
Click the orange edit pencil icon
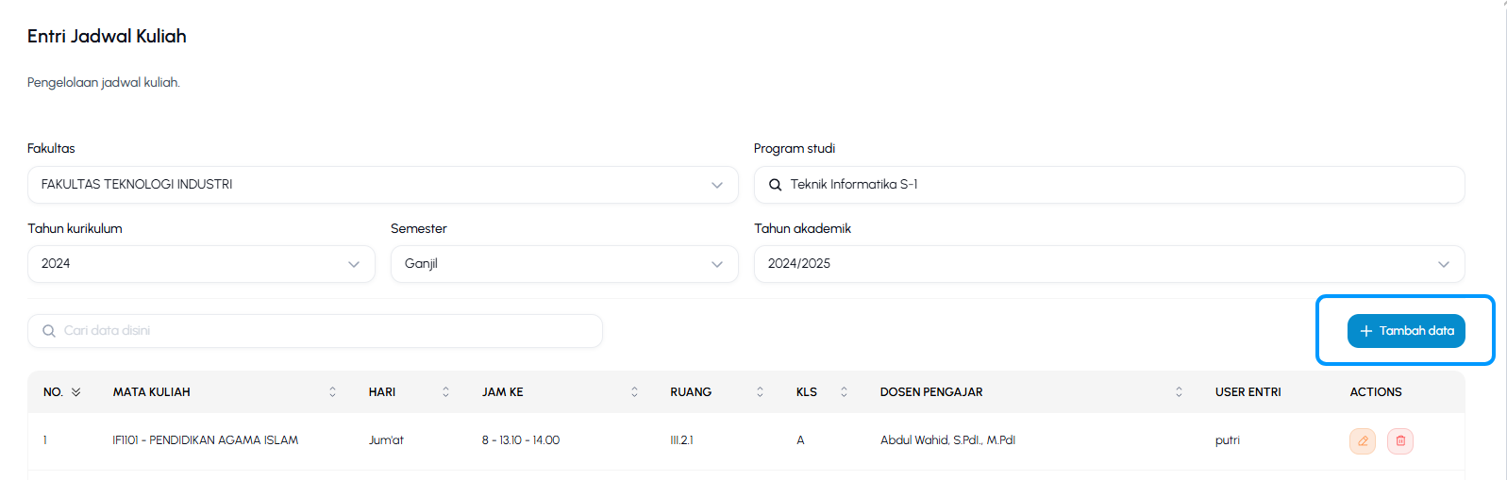1363,440
